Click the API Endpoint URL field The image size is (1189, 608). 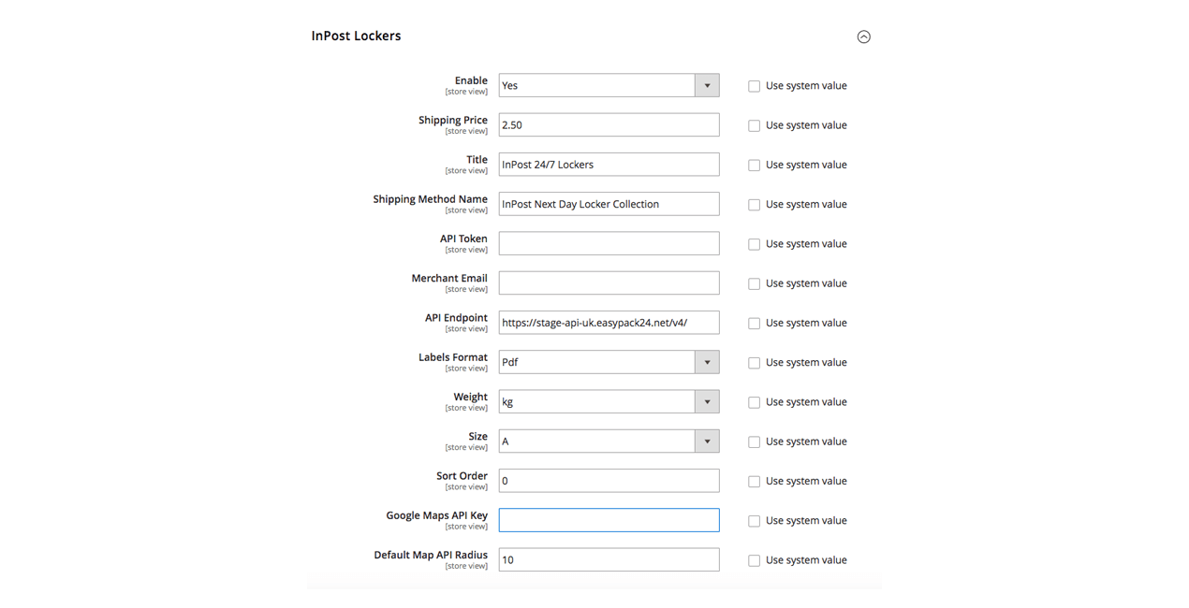coord(609,323)
